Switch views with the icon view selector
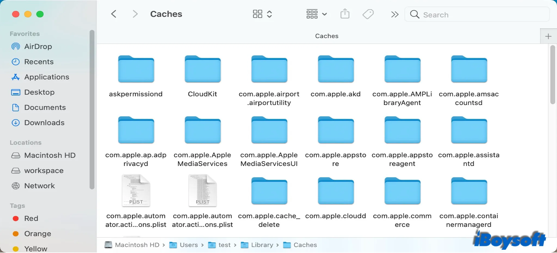 (258, 14)
